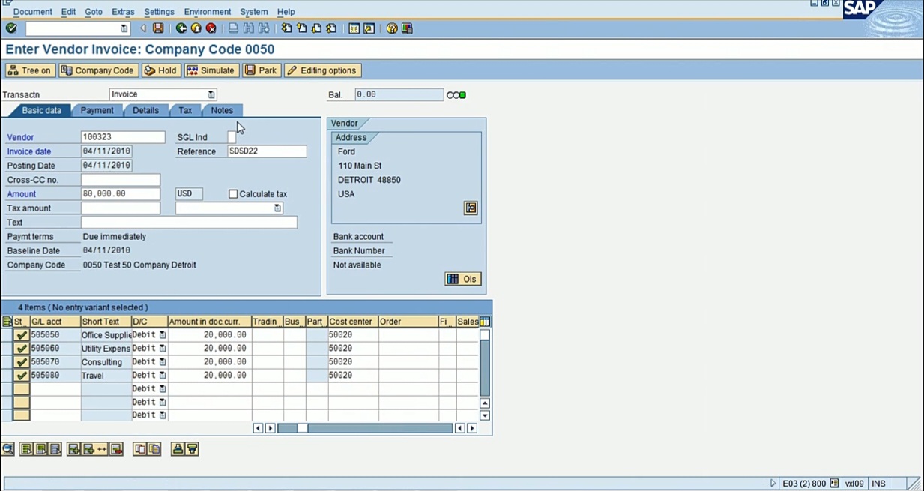Click the Park button
The image size is (924, 491).
point(262,70)
